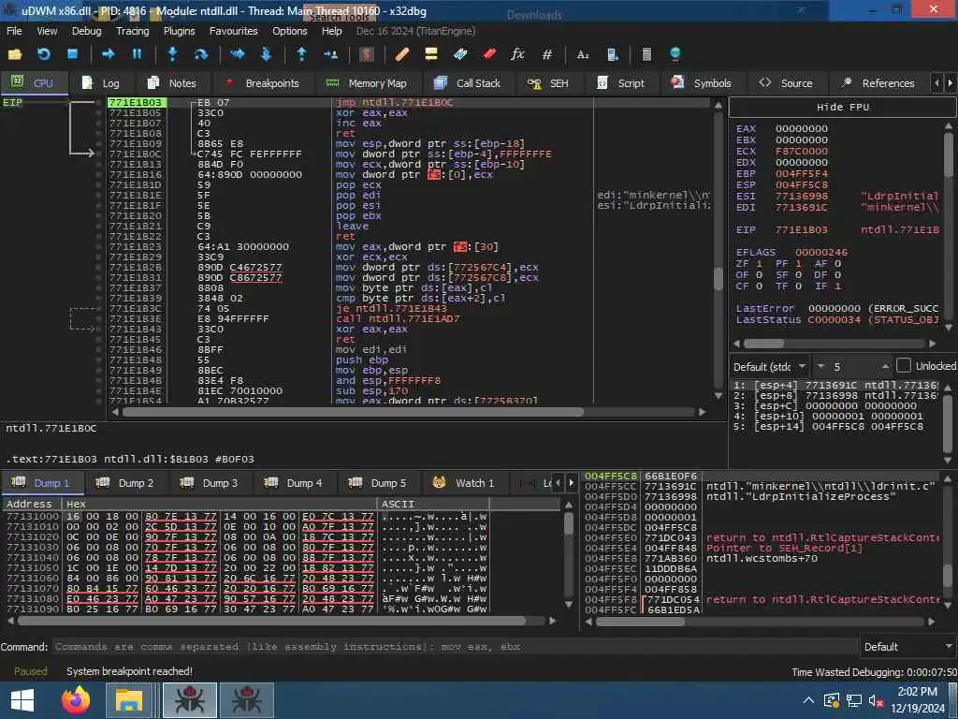958x719 pixels.
Task: Open the Scylla dollar-sign toolbar icon
Action: pos(367,54)
